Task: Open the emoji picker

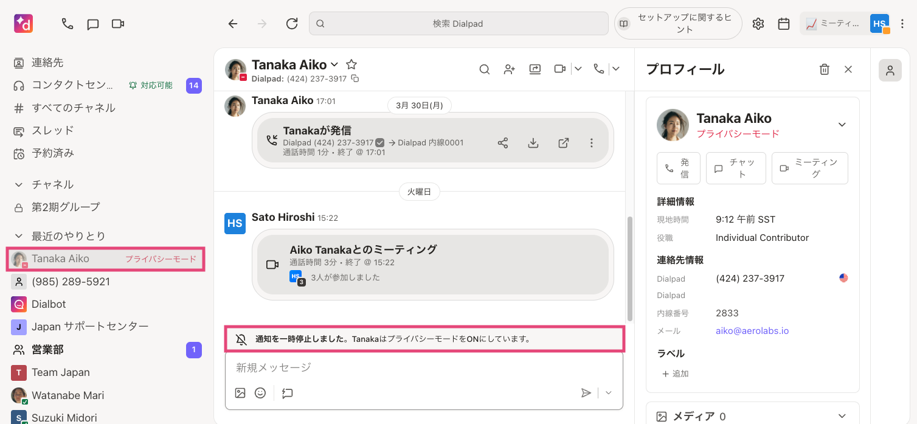Action: (260, 393)
